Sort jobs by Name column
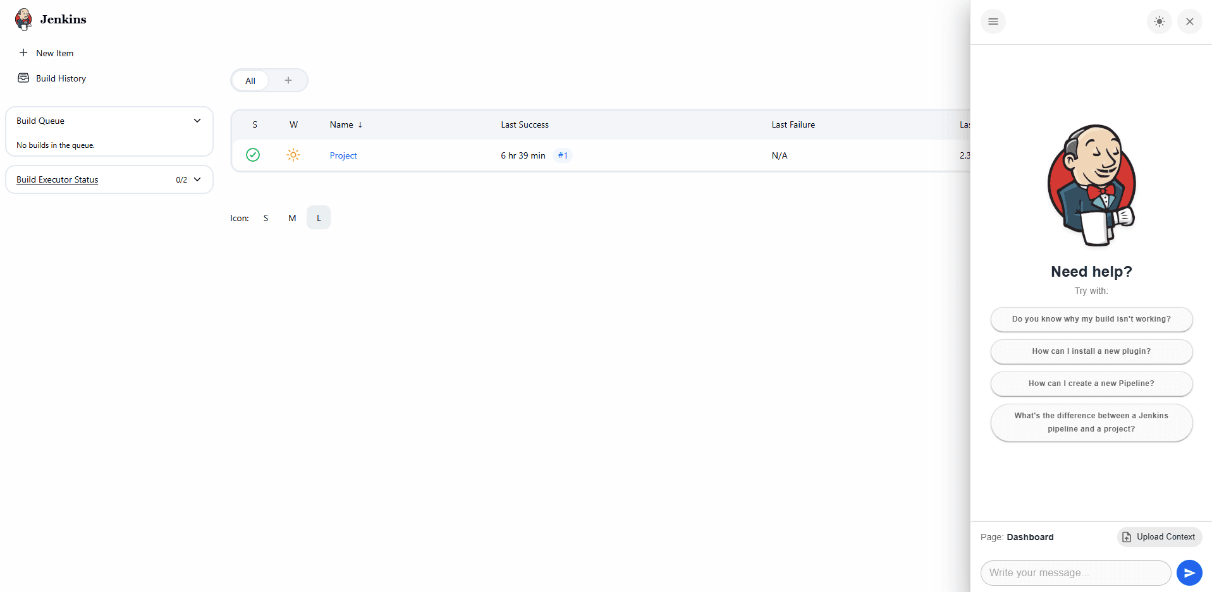1212x592 pixels. tap(346, 124)
